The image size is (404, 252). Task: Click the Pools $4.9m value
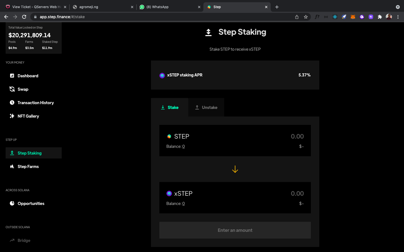pos(13,48)
